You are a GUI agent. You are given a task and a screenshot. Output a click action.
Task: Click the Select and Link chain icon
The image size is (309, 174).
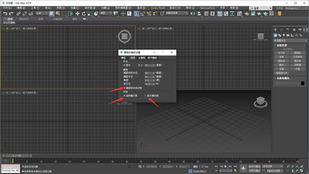pos(19,14)
